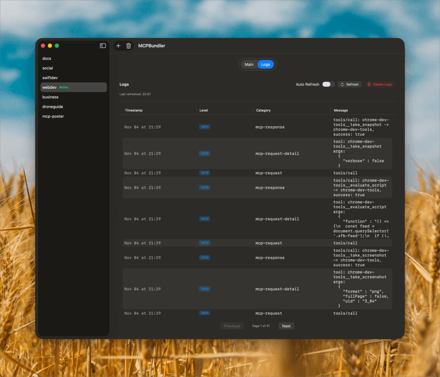This screenshot has width=440, height=377.
Task: Choose the active webdev project
Action: [49, 87]
